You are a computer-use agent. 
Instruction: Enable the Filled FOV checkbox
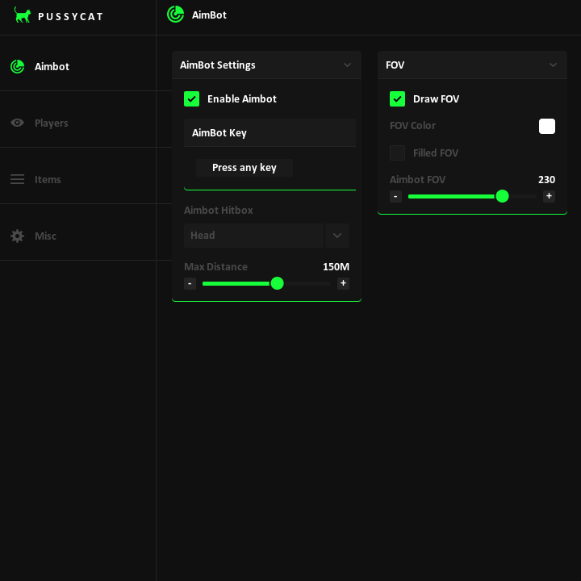pyautogui.click(x=397, y=153)
